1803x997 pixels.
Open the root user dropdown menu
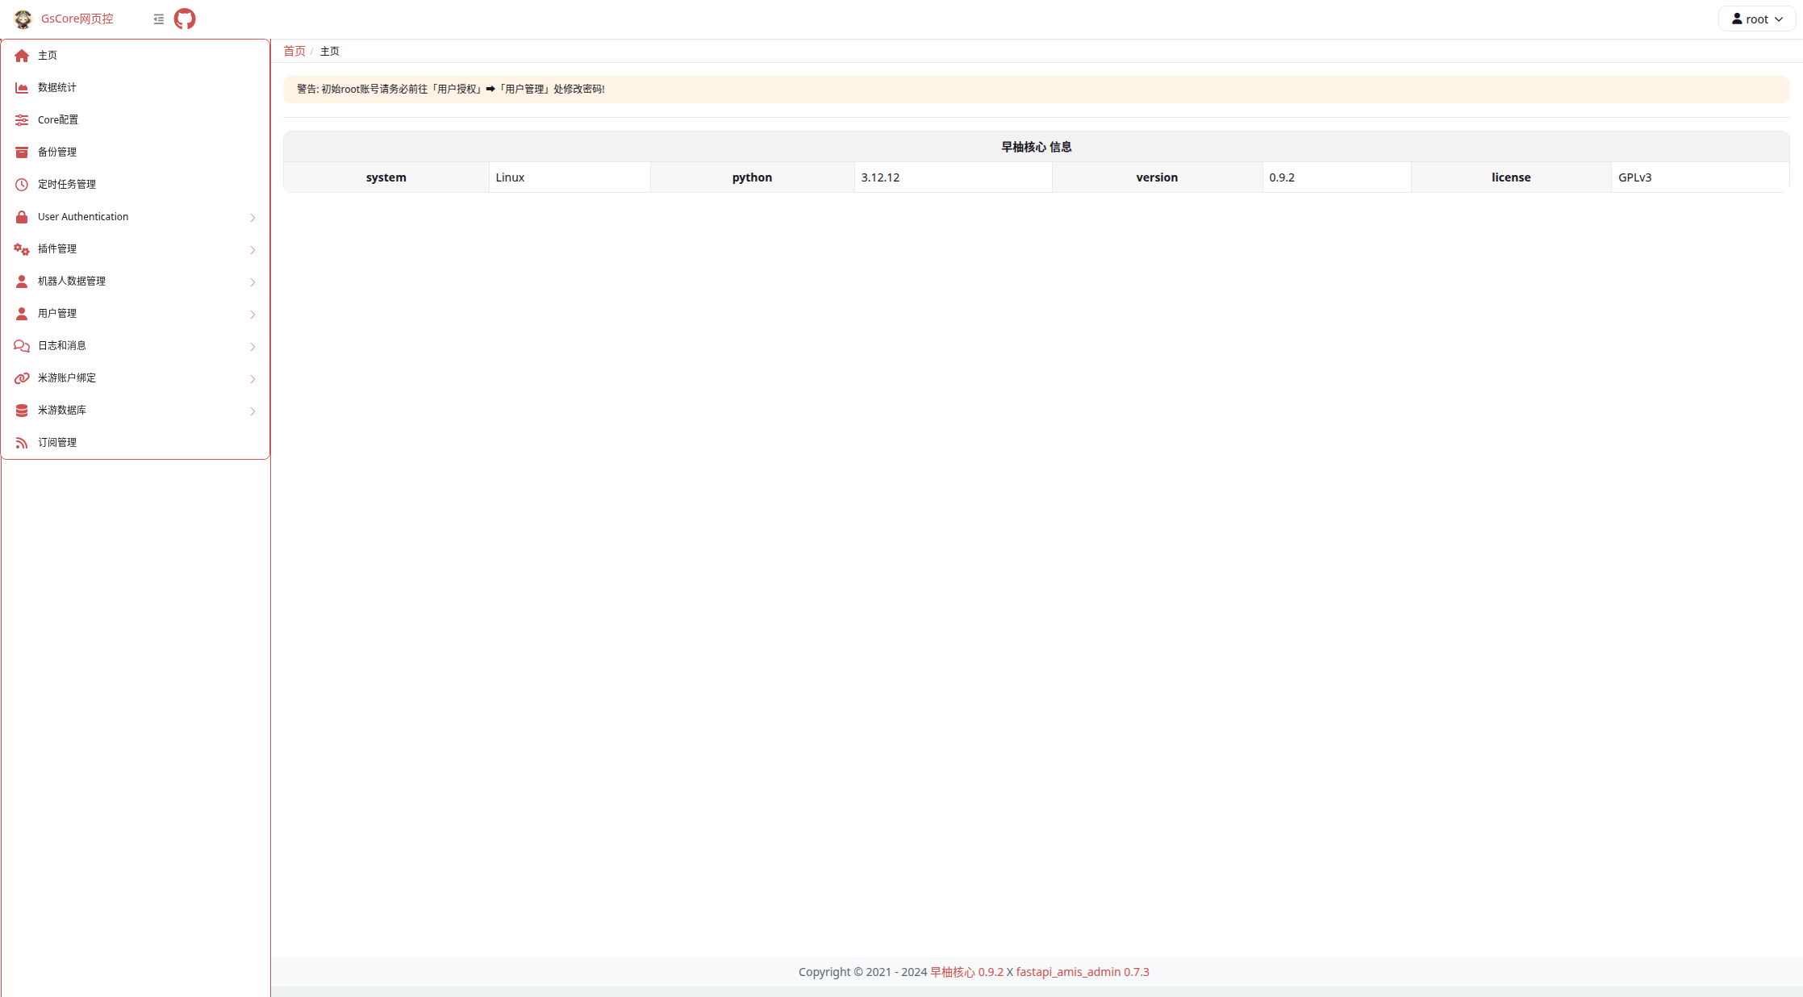1756,19
